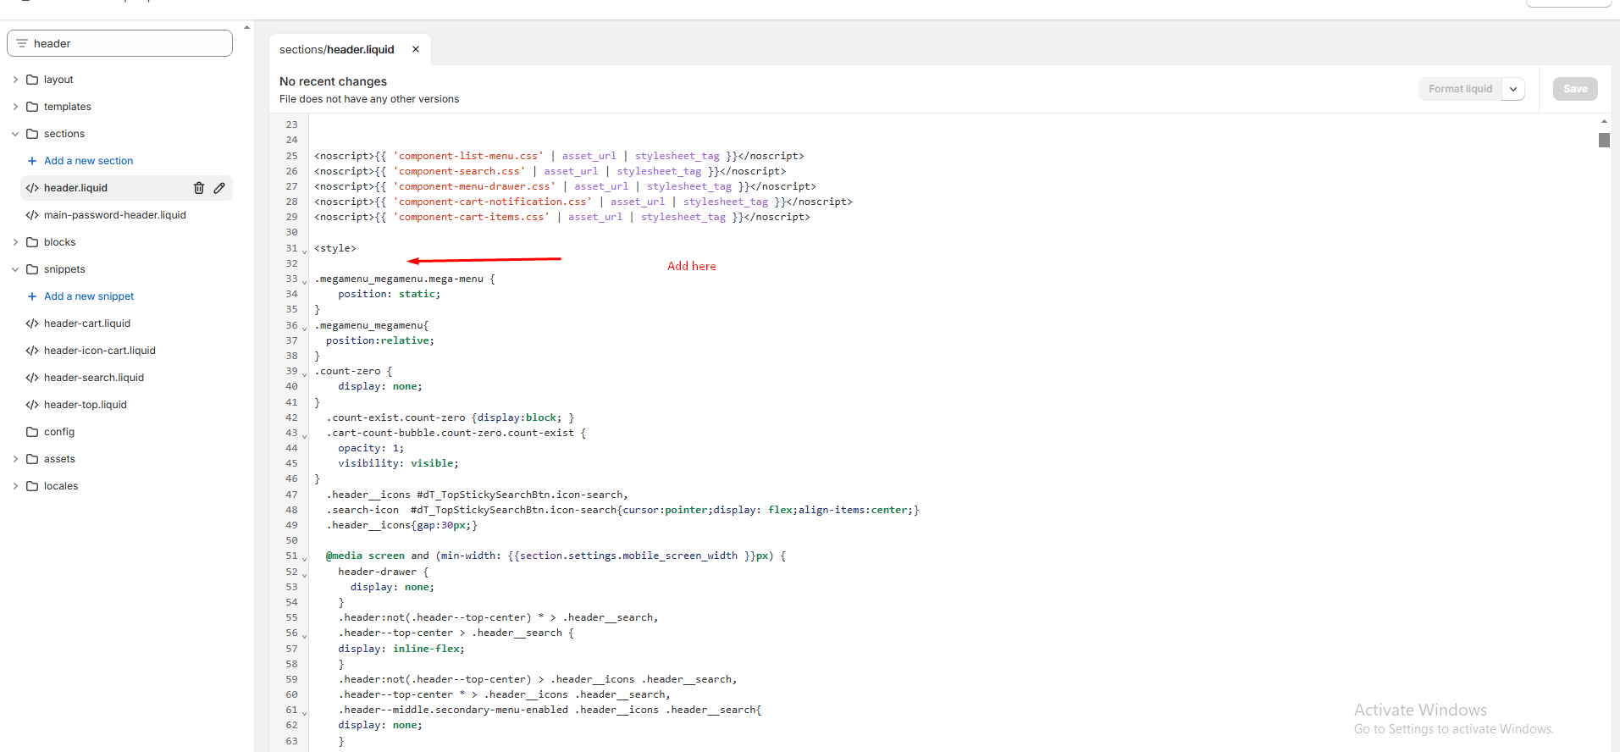
Task: Delete header.liquid with trash icon
Action: click(x=199, y=188)
